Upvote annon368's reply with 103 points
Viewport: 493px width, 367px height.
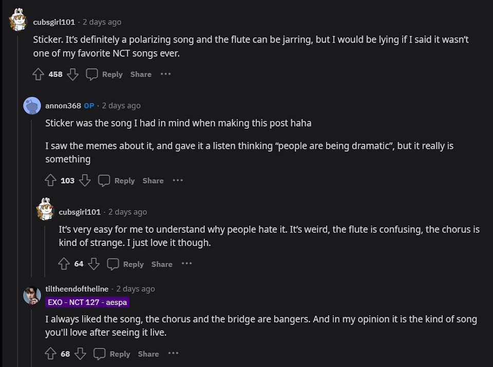[x=50, y=180]
